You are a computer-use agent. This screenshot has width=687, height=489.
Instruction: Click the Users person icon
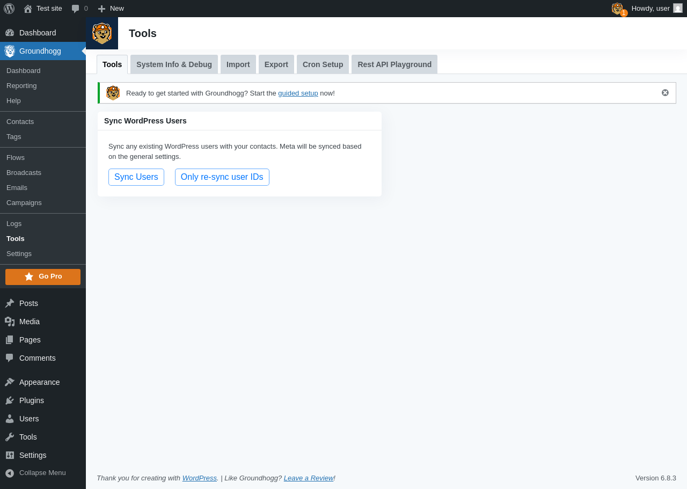coord(10,419)
